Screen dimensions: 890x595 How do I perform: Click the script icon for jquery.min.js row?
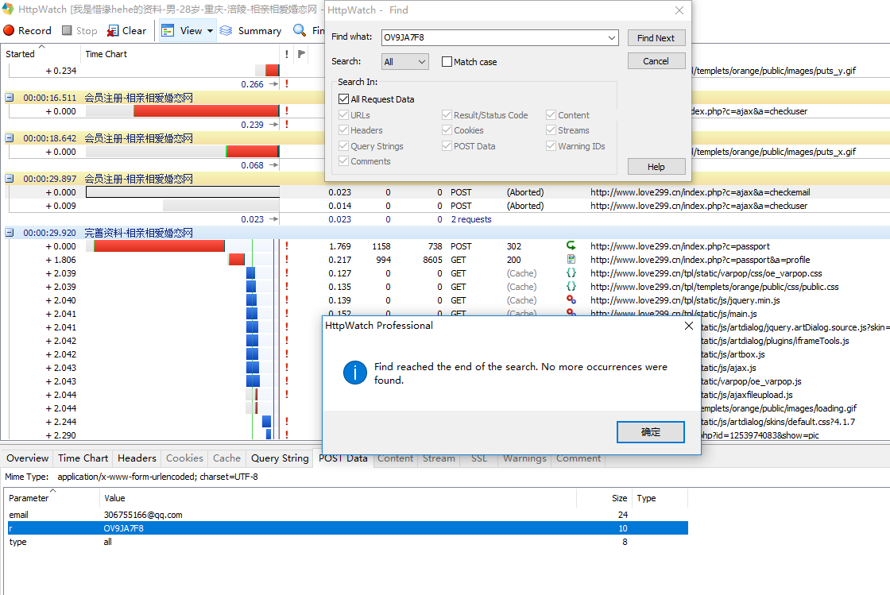(571, 300)
